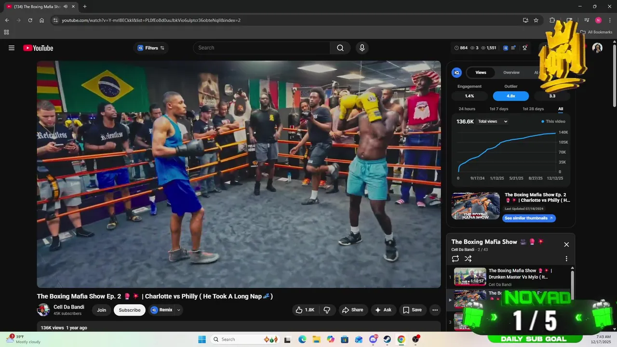The image size is (617, 347).
Task: Select the All time range
Action: pyautogui.click(x=561, y=109)
